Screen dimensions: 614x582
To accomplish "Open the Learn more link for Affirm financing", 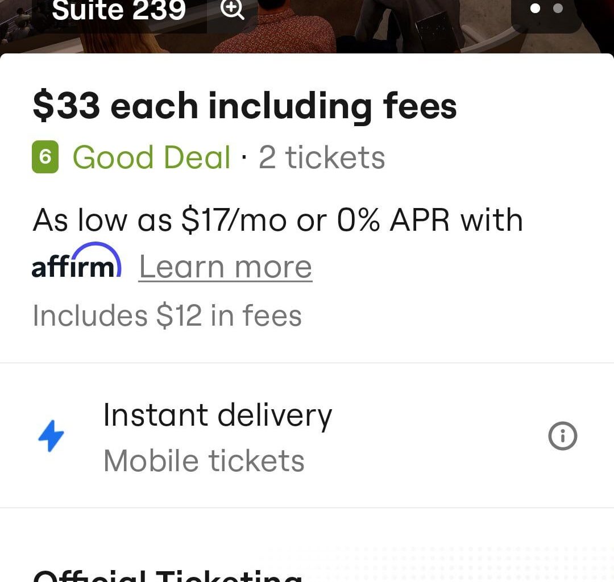I will pos(225,266).
